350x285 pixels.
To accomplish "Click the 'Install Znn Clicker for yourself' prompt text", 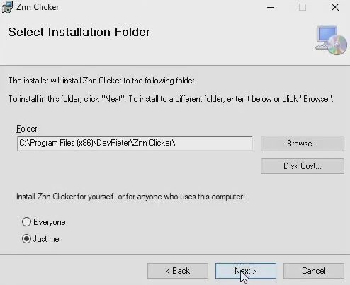I will point(130,197).
